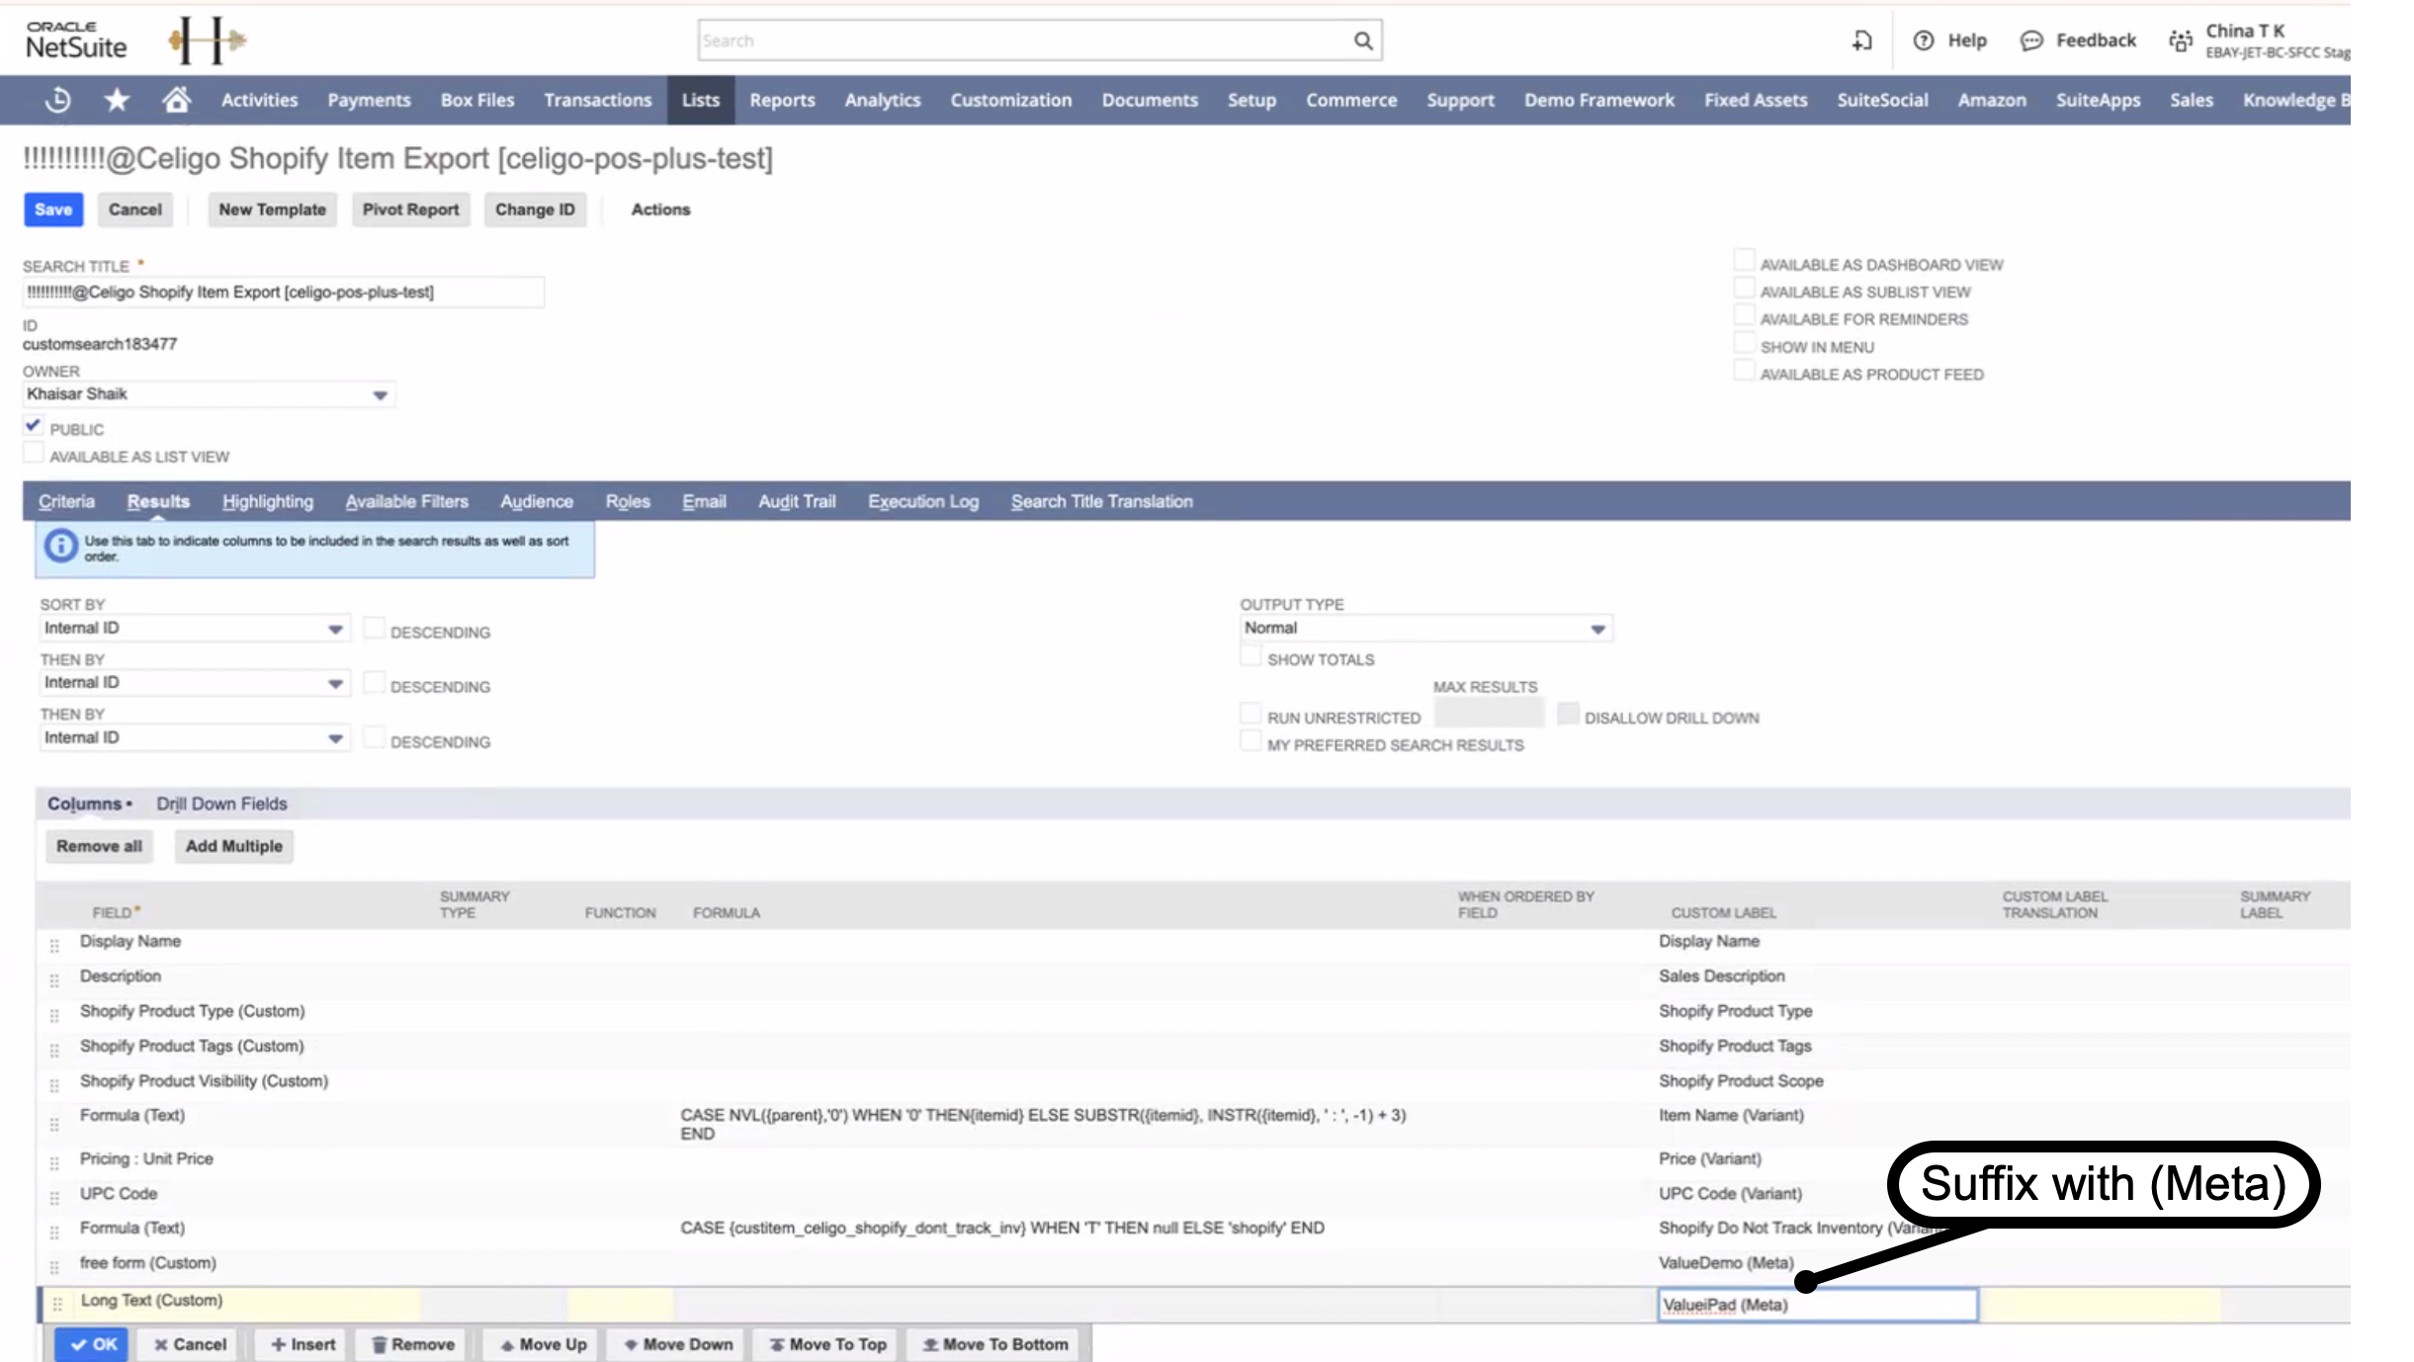Click the Pivot Report button
2414x1362 pixels.
tap(410, 210)
